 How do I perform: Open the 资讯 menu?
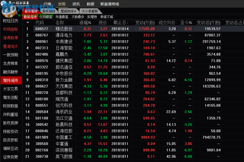point(76,4)
